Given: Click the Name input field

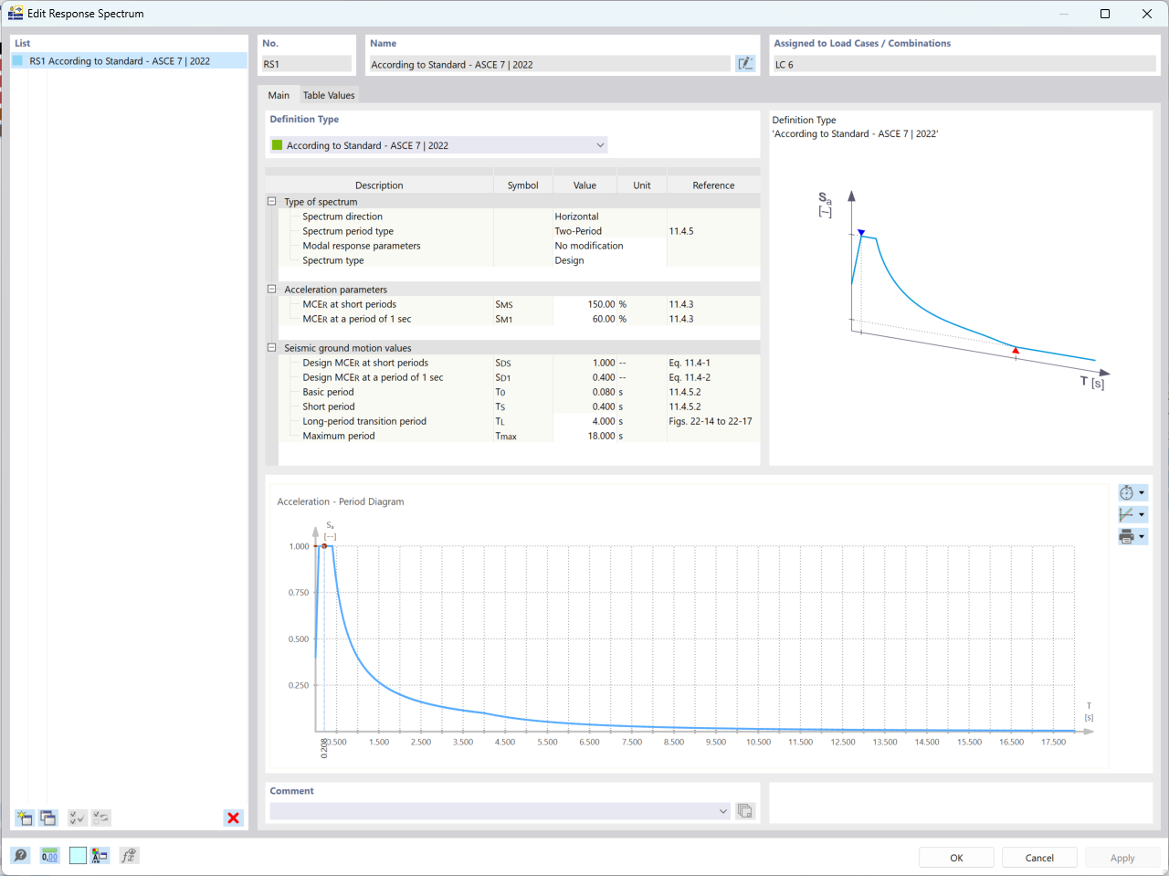Looking at the screenshot, I should point(550,64).
